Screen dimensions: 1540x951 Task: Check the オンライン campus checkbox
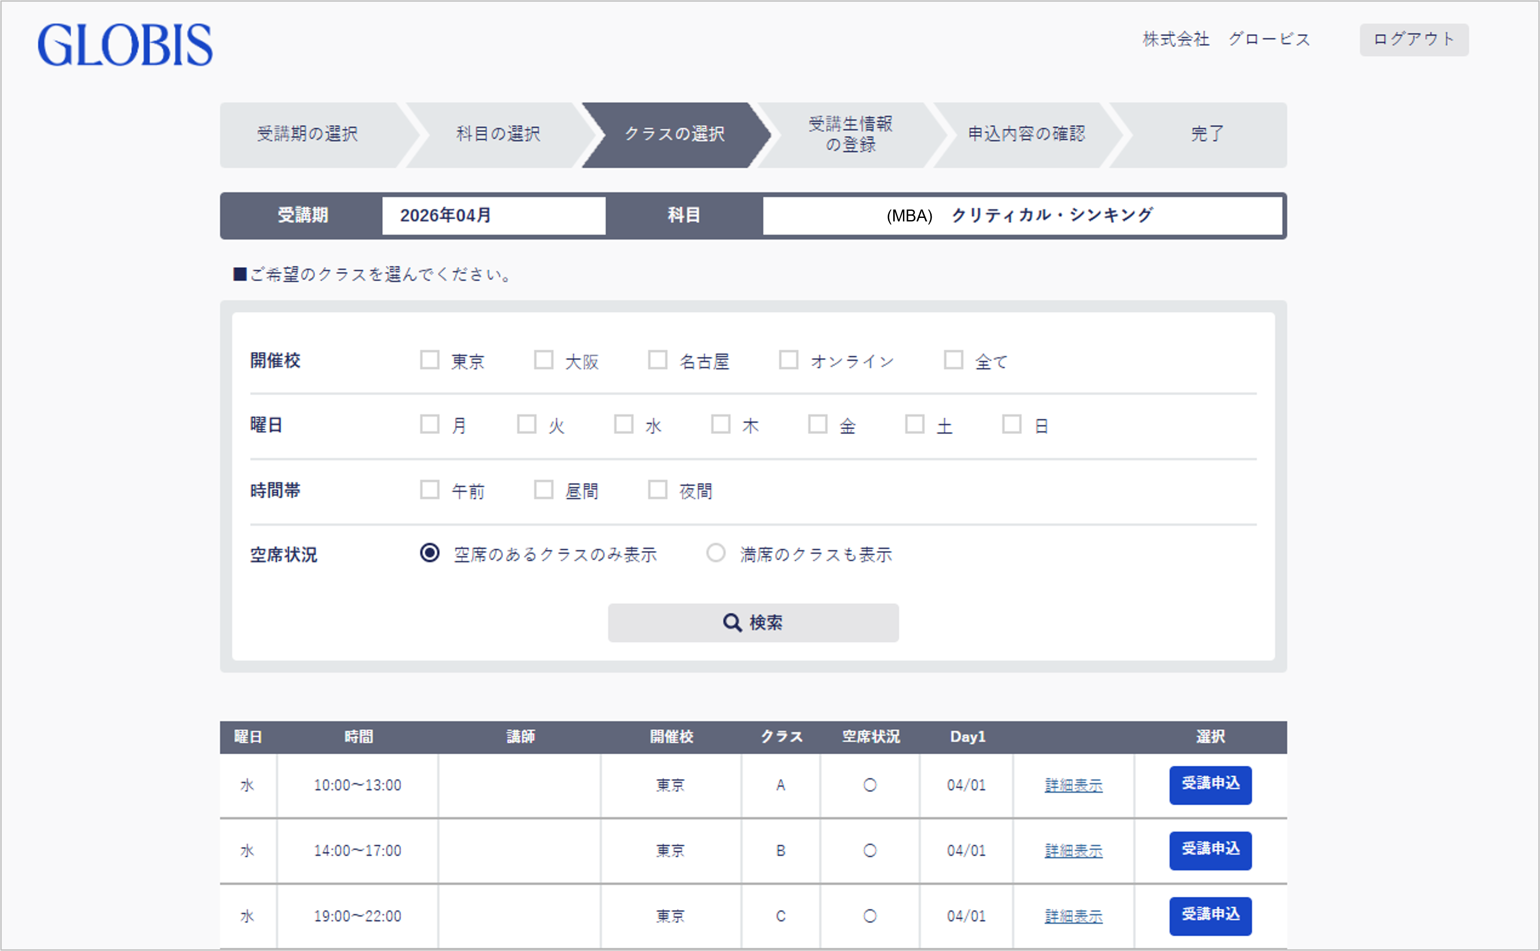tap(788, 360)
